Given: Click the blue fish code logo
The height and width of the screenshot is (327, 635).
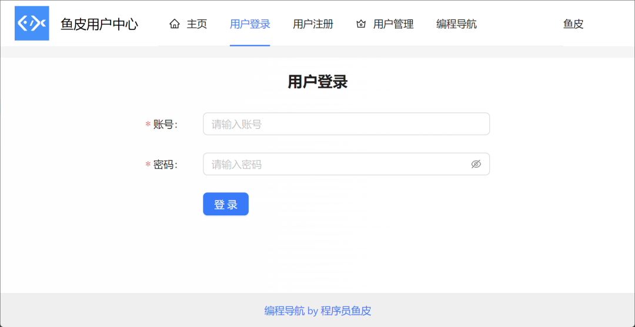Looking at the screenshot, I should 32,23.
